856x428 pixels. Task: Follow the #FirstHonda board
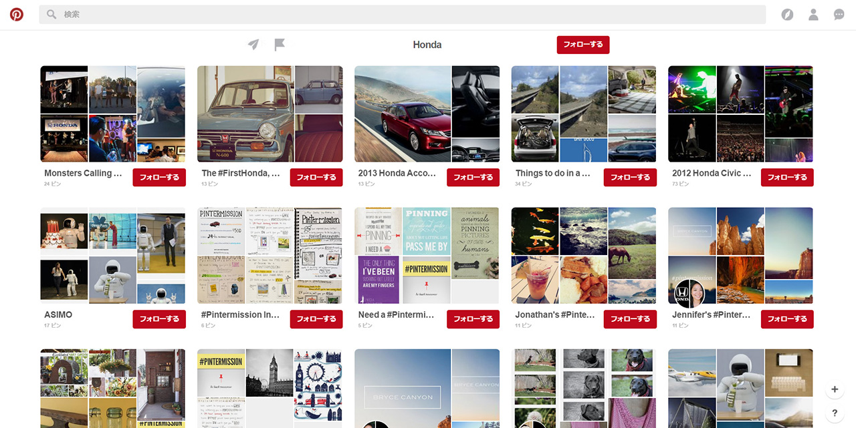point(316,177)
